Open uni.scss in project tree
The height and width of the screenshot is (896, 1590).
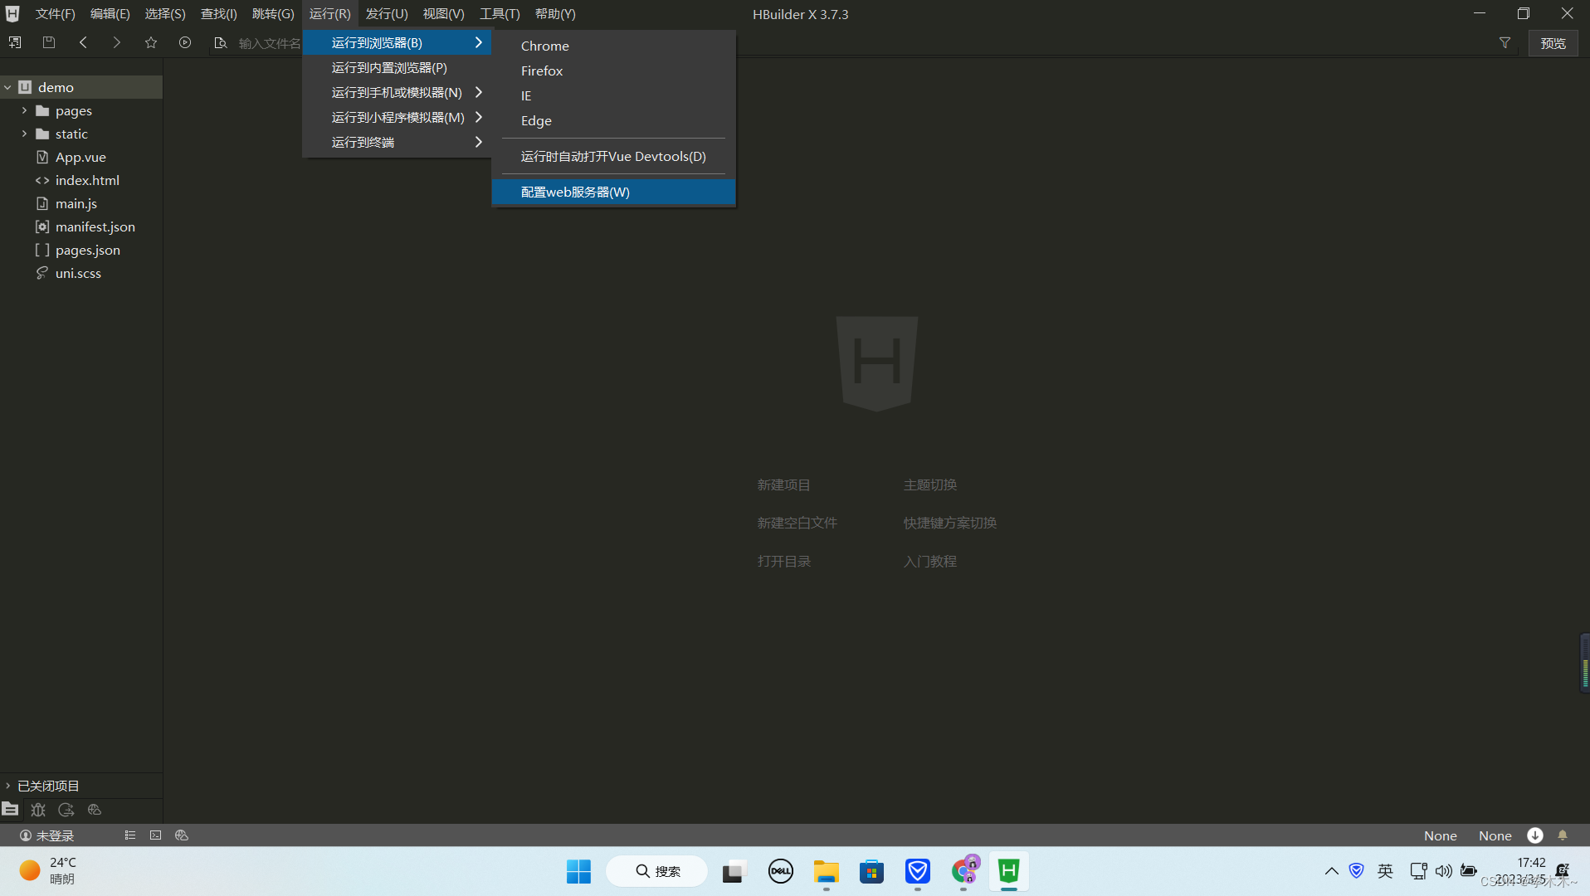(78, 273)
